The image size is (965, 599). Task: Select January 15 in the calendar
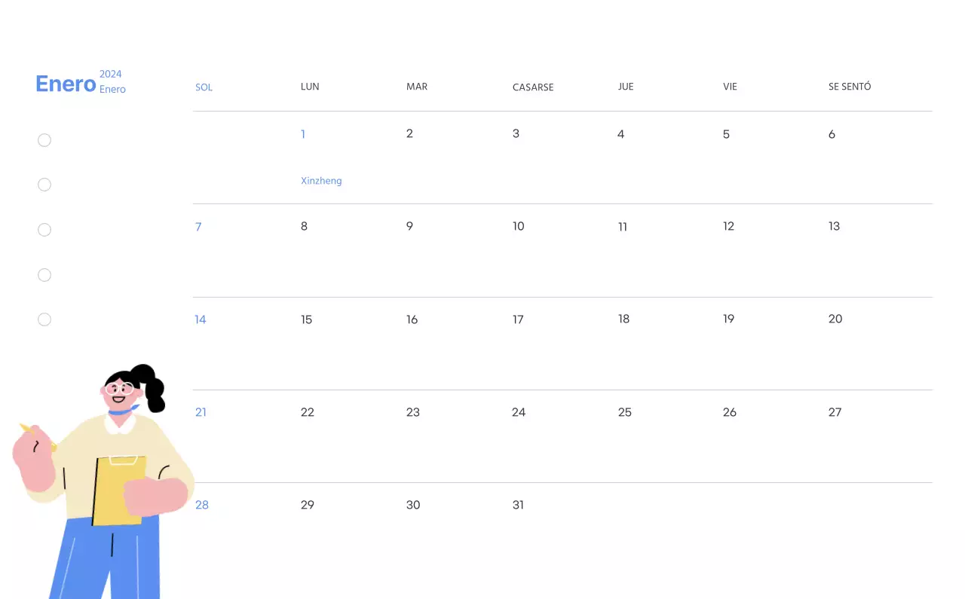[307, 319]
